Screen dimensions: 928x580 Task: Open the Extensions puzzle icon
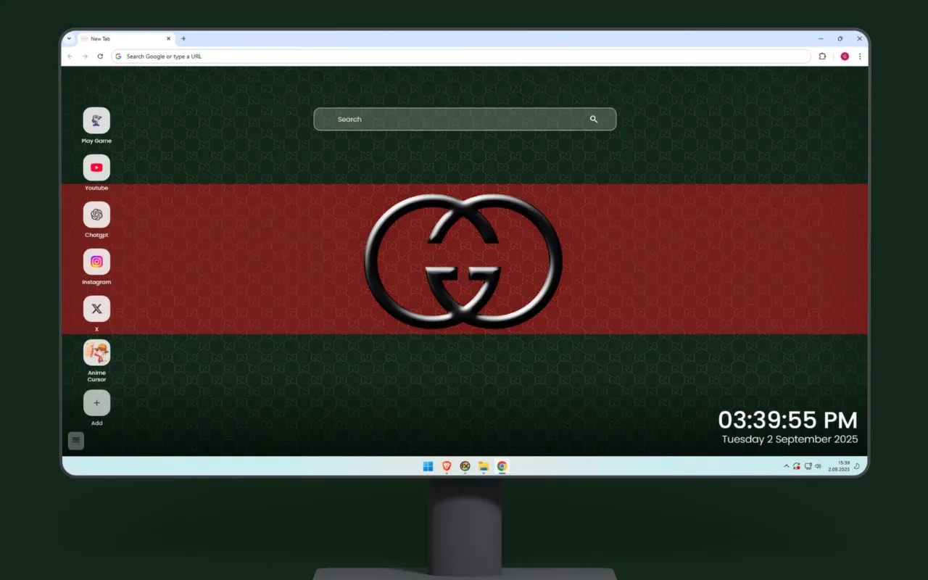pyautogui.click(x=822, y=57)
